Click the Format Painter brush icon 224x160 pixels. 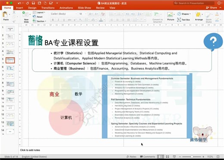tap(14, 22)
